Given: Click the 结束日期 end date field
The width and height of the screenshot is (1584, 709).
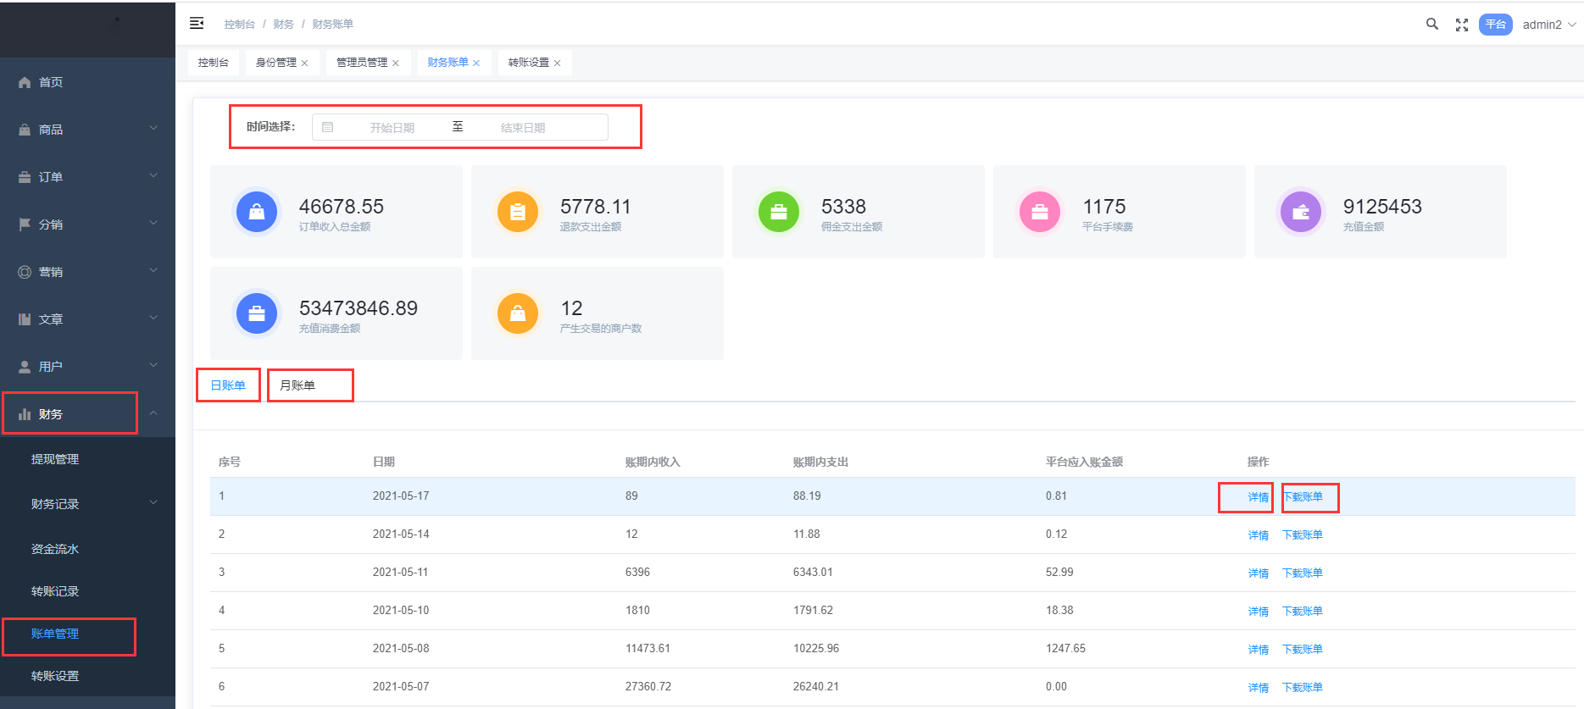Looking at the screenshot, I should point(523,128).
